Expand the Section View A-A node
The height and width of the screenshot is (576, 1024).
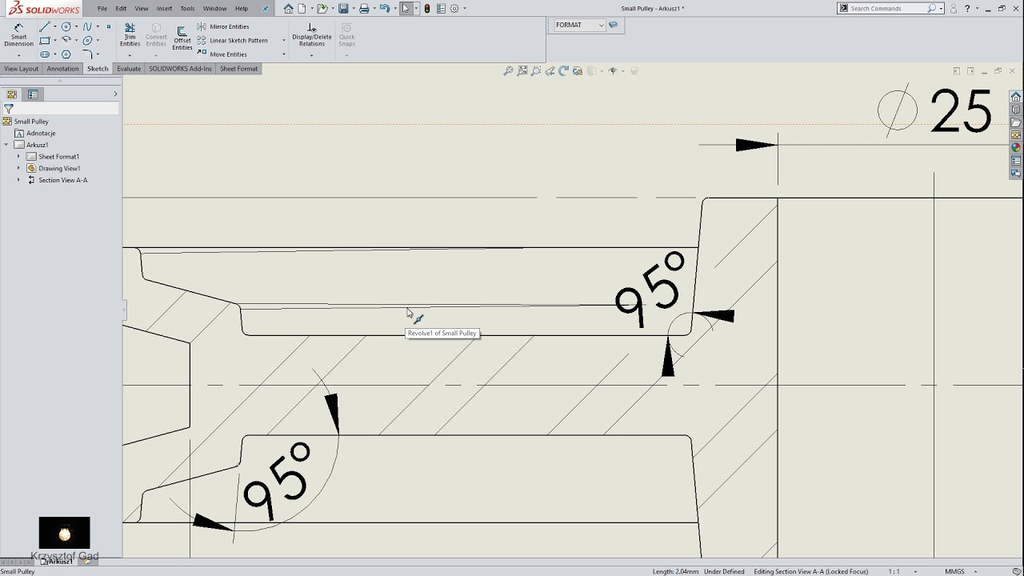coord(18,180)
